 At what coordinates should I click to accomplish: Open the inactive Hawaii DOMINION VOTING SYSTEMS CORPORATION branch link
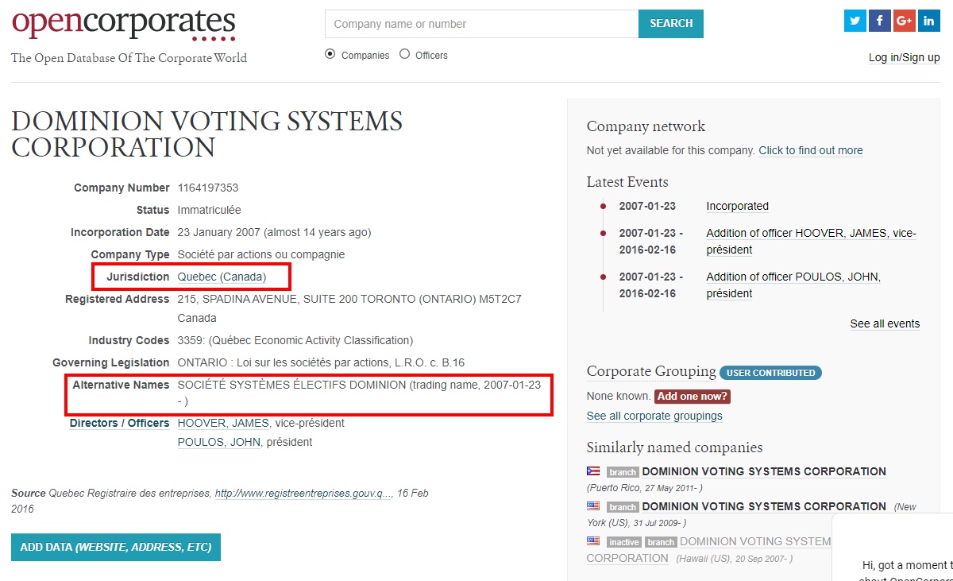[x=708, y=550]
